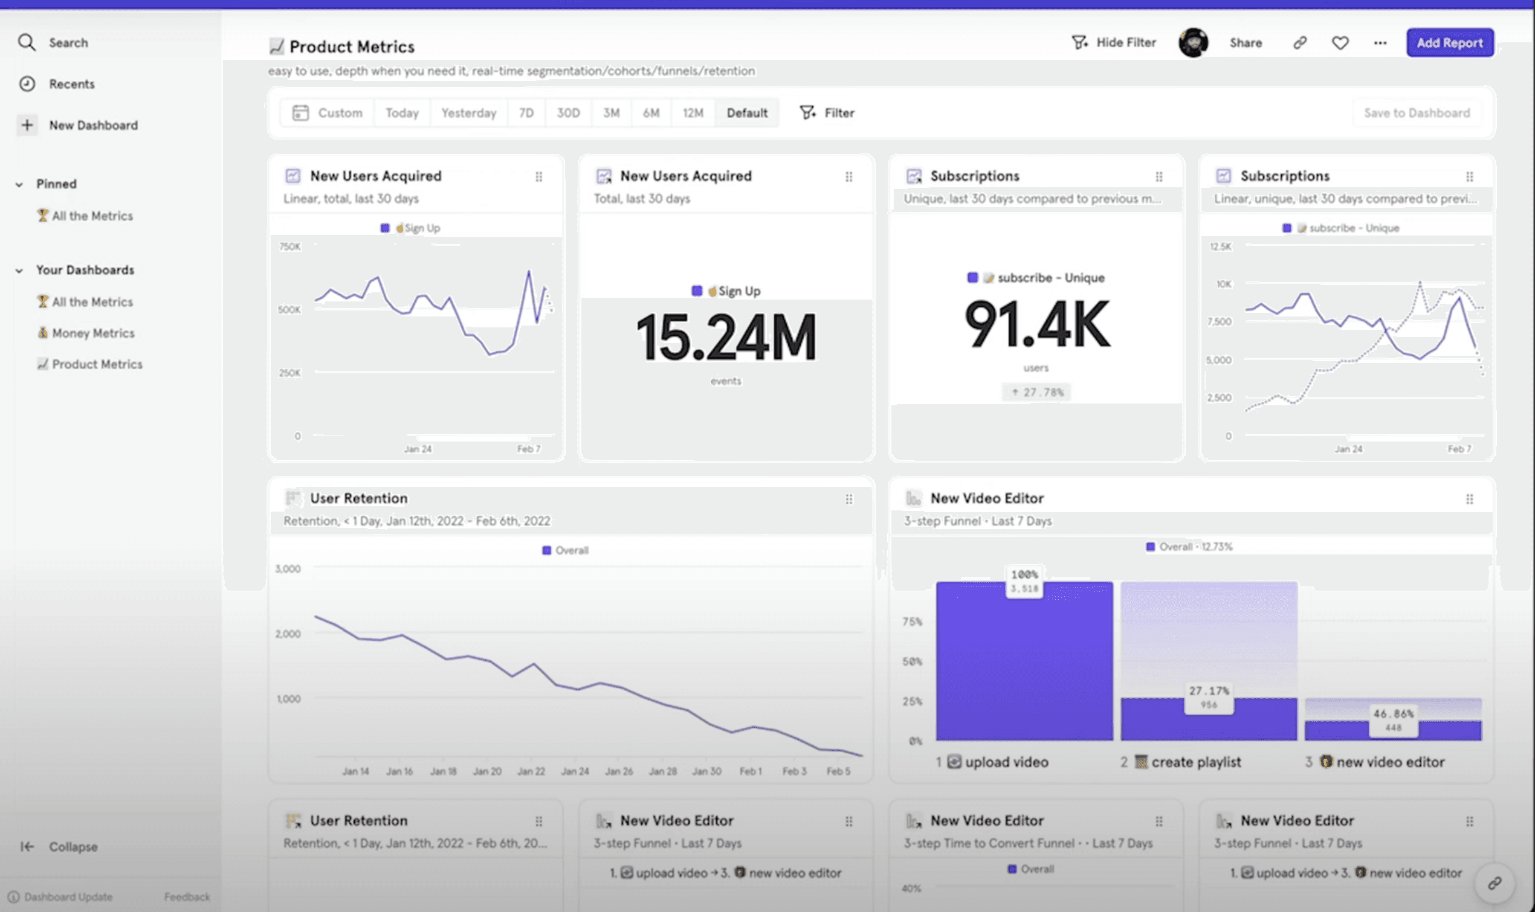Open the Money Metrics dashboard link
The width and height of the screenshot is (1535, 912).
[92, 332]
